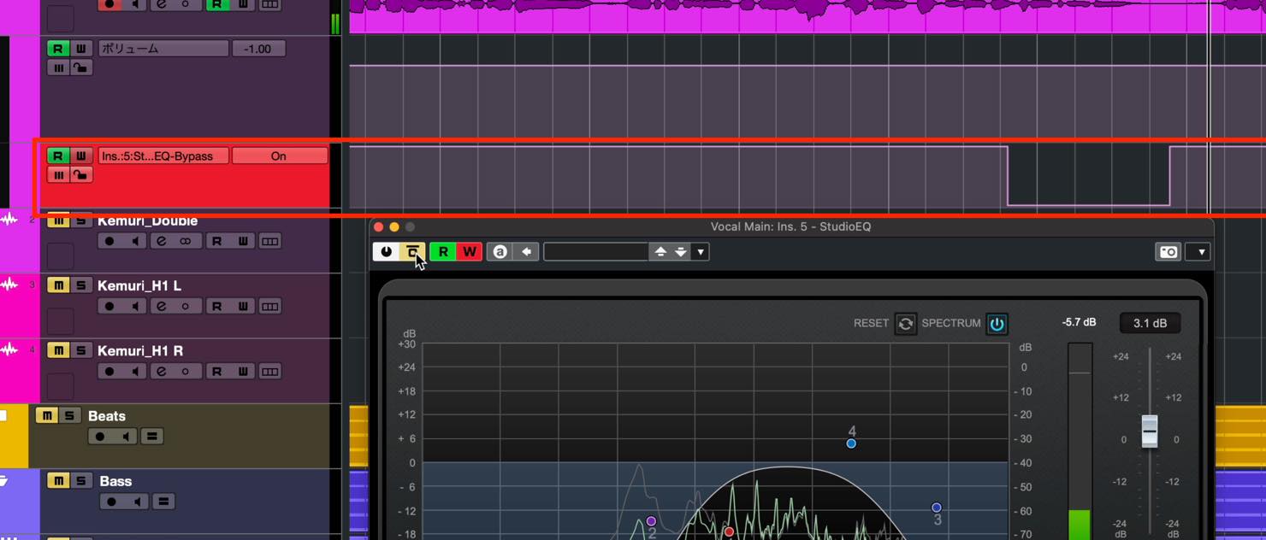Open the plugin functions menu arrow

point(1201,251)
